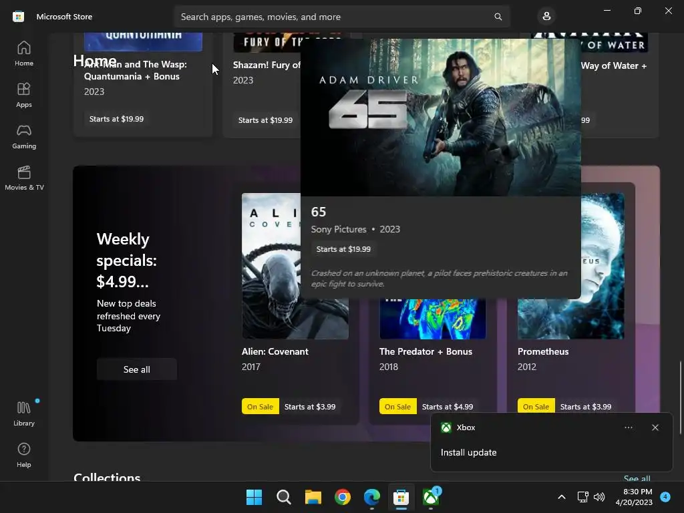
Task: Launch Google Chrome from taskbar
Action: point(343,497)
